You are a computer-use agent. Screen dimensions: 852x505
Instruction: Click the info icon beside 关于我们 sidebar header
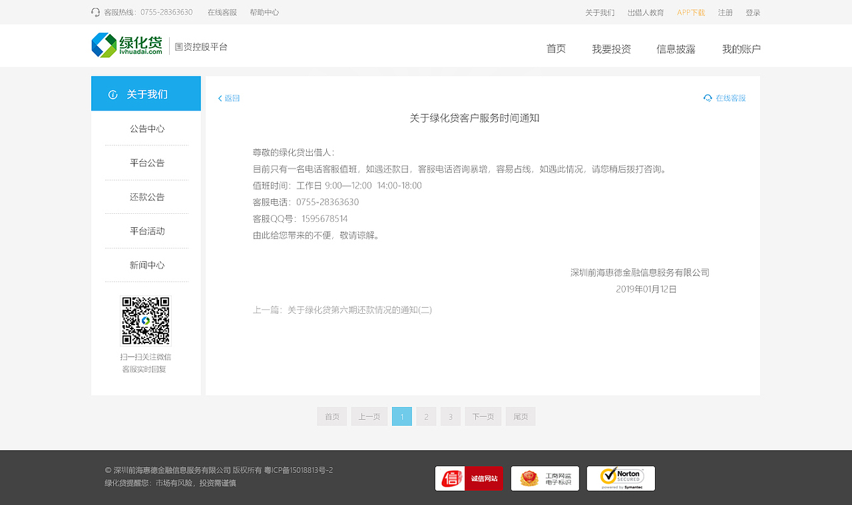pos(112,94)
